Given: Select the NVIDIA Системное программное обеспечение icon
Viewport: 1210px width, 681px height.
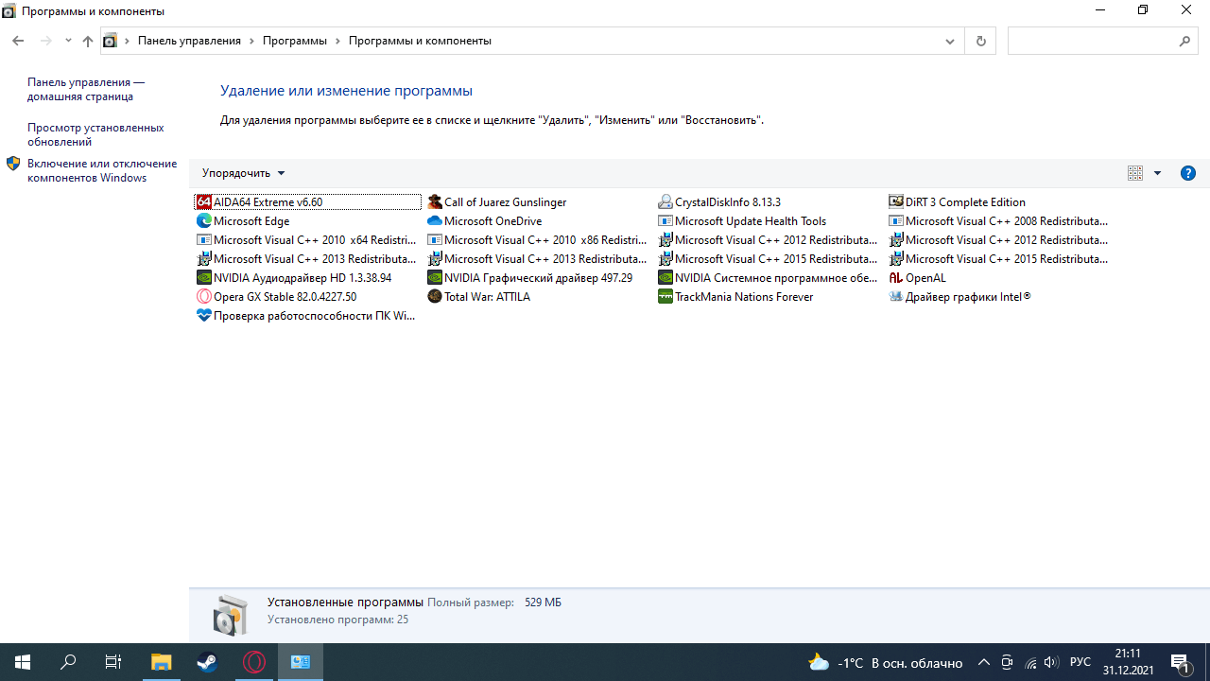Looking at the screenshot, I should click(x=665, y=277).
